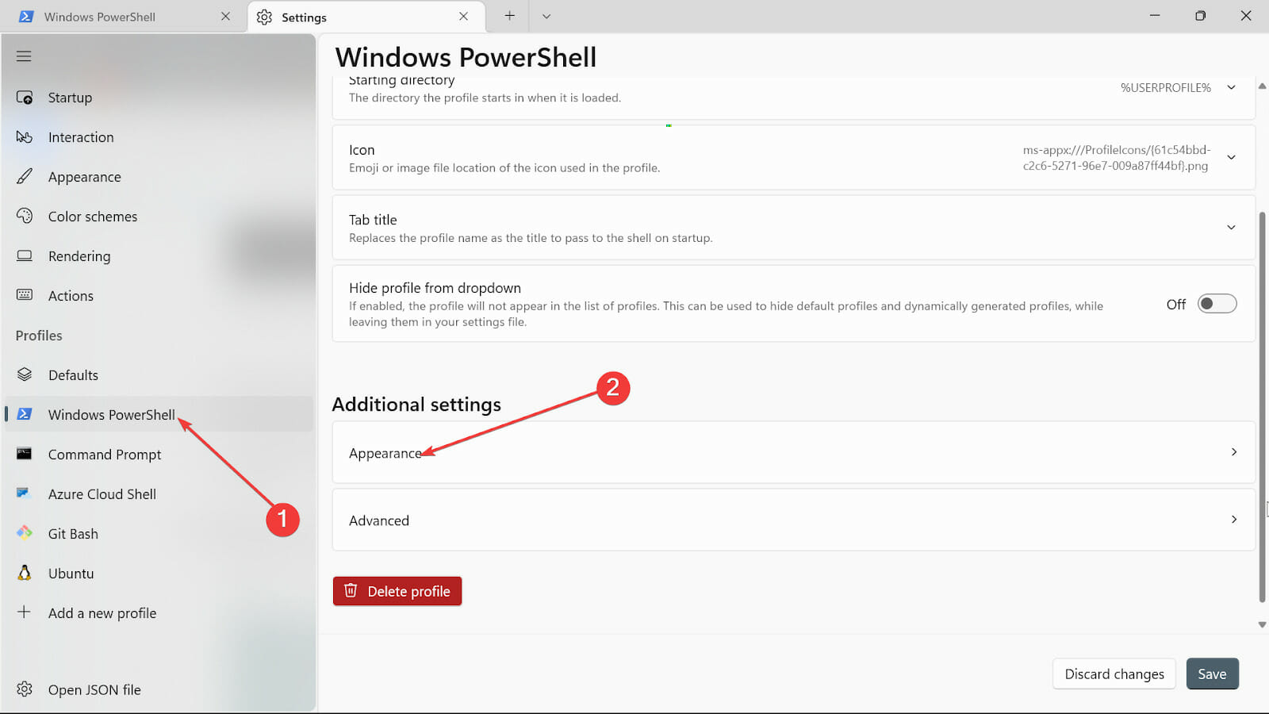
Task: Click the ms-appx icon path text
Action: pos(1116,158)
